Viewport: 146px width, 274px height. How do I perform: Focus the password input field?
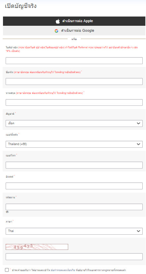pyautogui.click(x=74, y=207)
